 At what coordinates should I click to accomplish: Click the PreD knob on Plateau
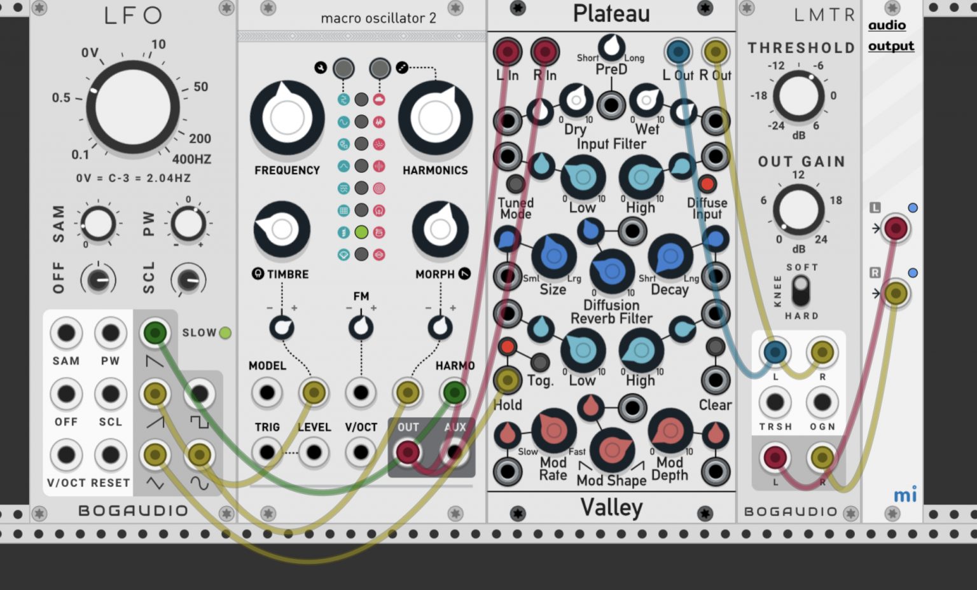pyautogui.click(x=611, y=47)
